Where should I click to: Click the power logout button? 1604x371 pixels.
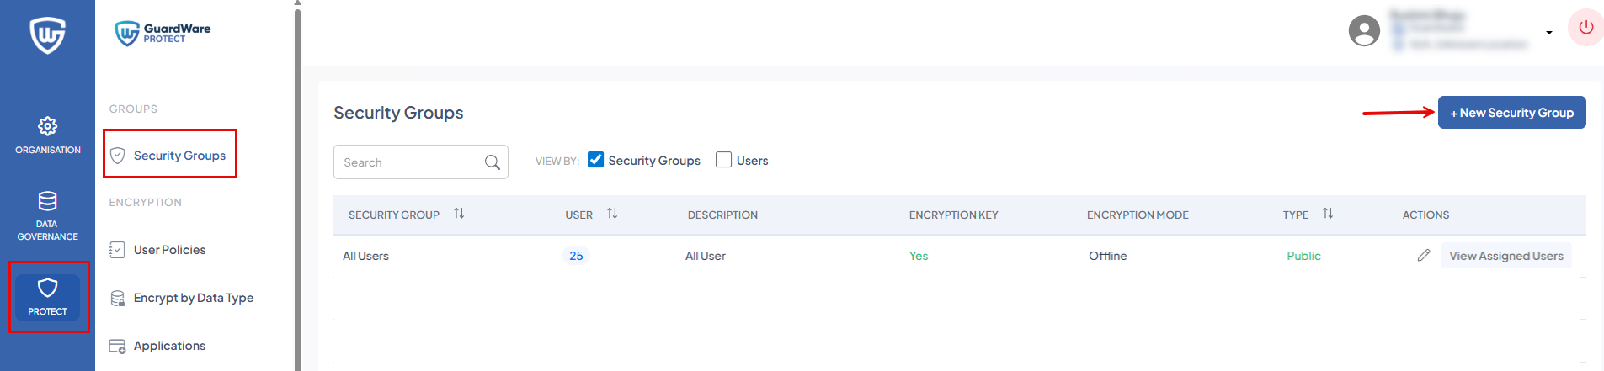point(1585,28)
